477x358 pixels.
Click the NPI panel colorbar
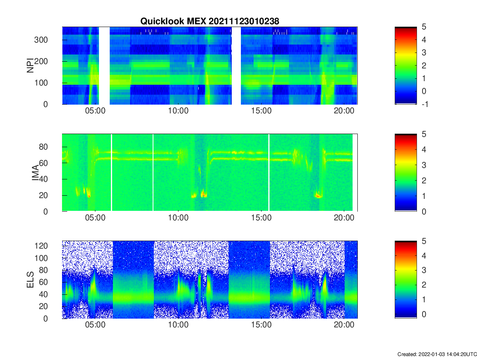coord(406,65)
